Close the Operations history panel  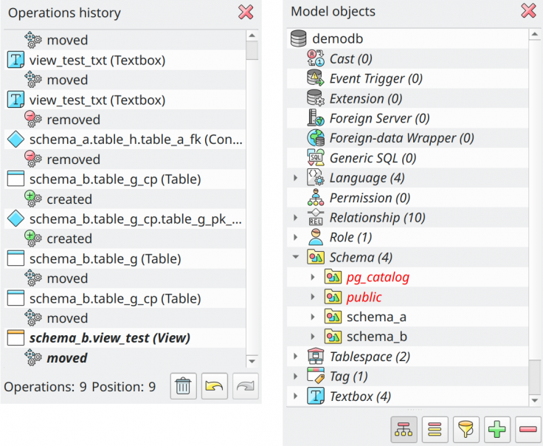click(x=246, y=13)
